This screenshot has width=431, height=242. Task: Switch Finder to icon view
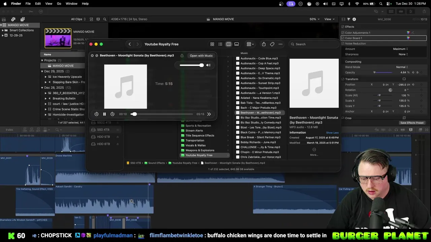click(x=212, y=44)
